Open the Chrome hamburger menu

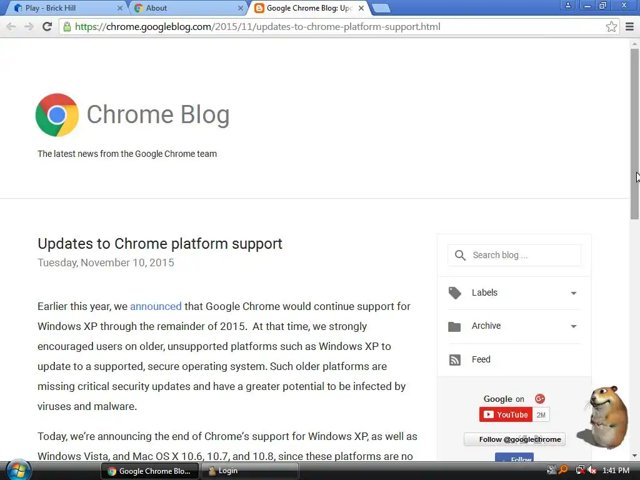630,27
